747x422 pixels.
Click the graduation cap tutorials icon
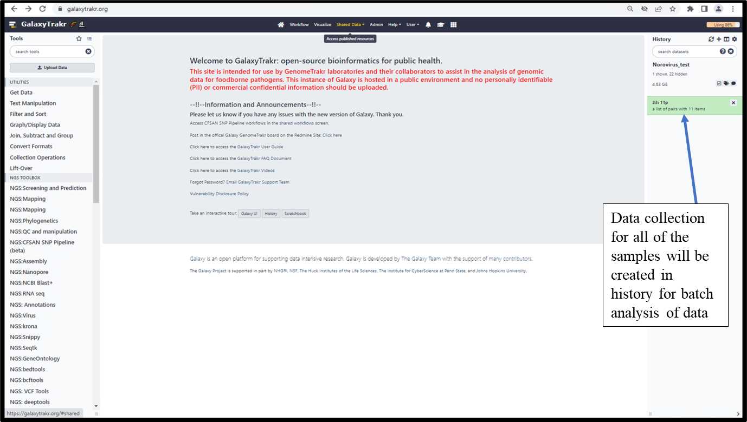point(441,24)
